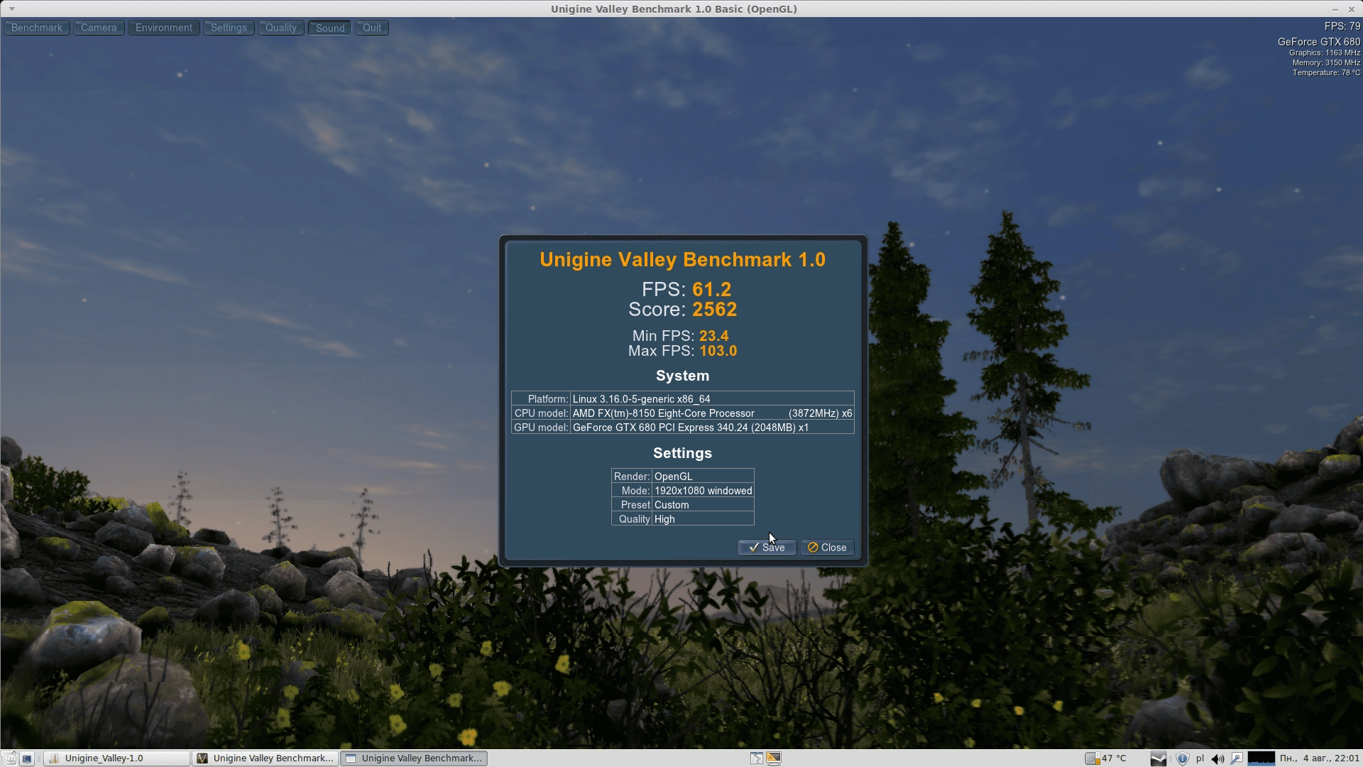Screen dimensions: 1363x767
Task: Open the Quality menu
Action: point(281,28)
